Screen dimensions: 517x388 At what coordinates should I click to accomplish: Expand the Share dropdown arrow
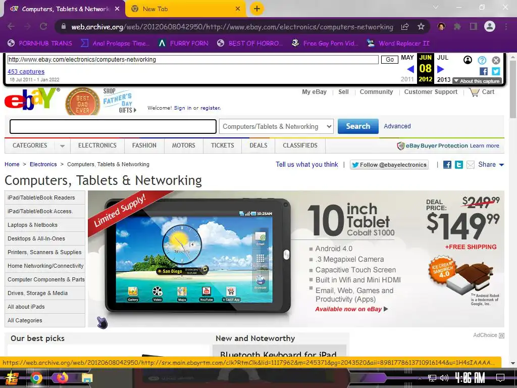coord(501,165)
